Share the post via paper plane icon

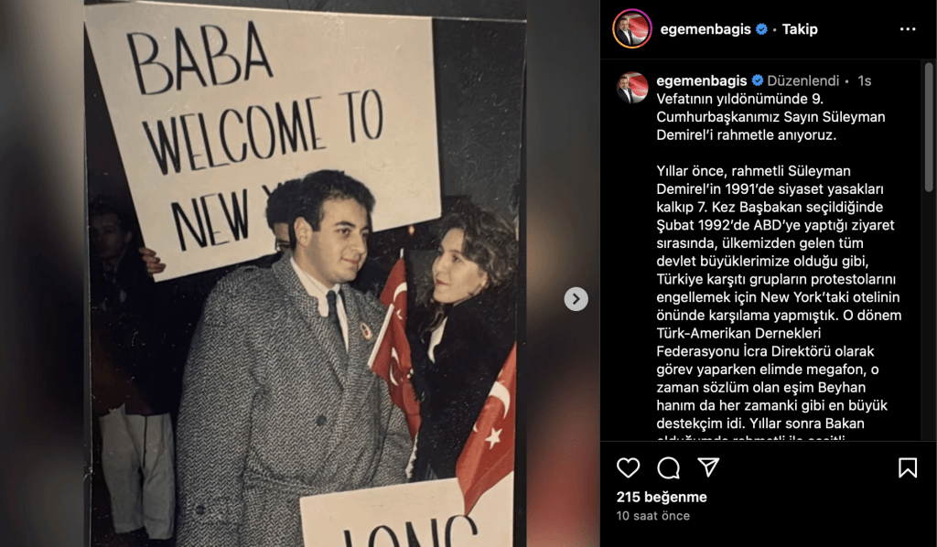[x=708, y=467]
